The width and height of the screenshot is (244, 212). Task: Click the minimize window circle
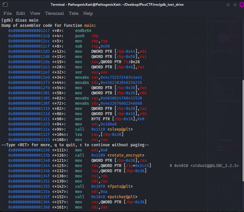(x=228, y=5)
